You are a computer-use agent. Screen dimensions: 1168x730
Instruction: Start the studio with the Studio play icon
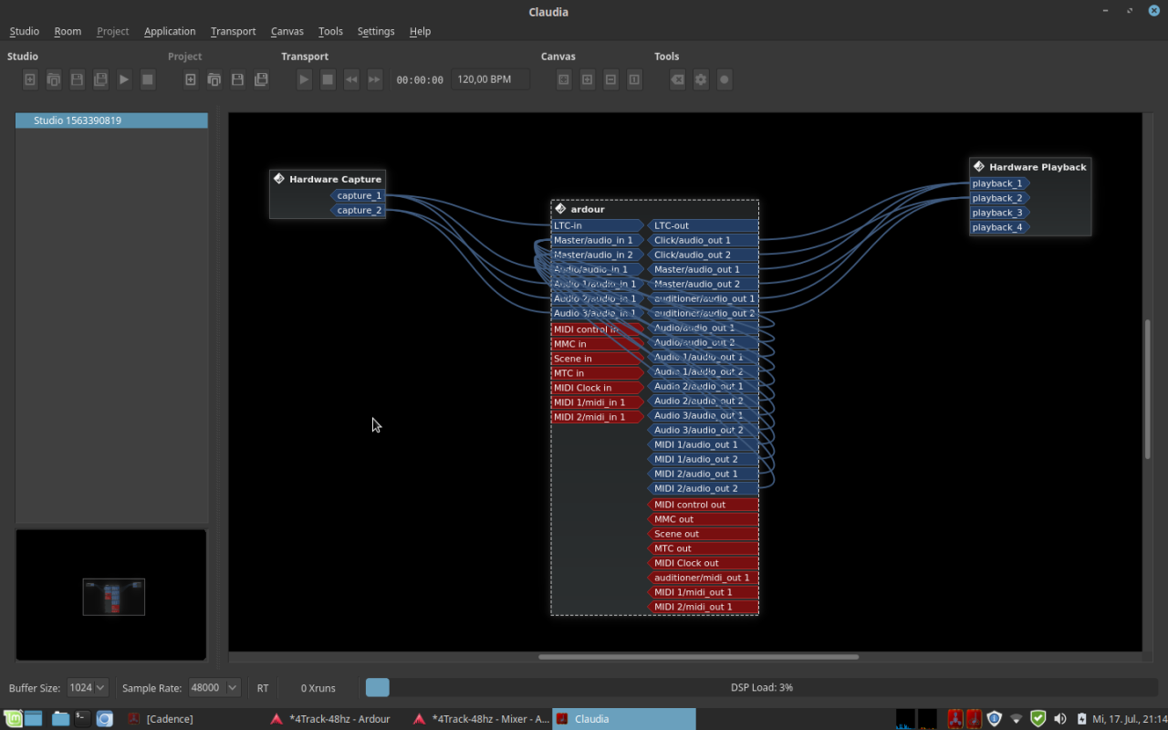(124, 80)
